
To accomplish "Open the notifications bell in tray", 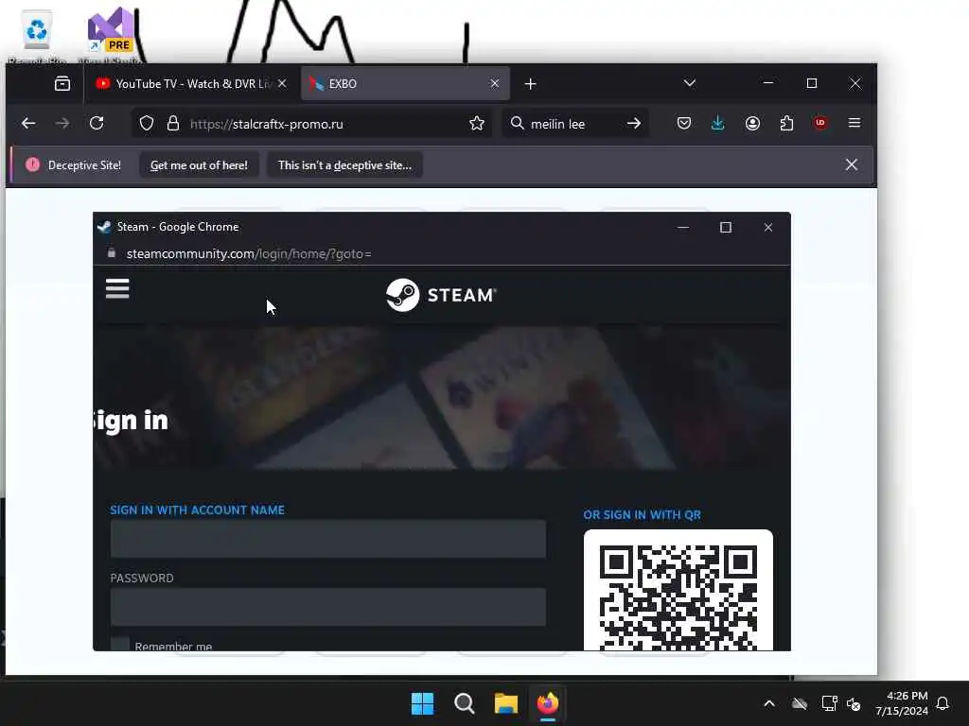I will coord(943,703).
